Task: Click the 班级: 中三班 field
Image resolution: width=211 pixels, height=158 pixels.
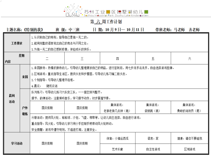Action: click(66, 30)
